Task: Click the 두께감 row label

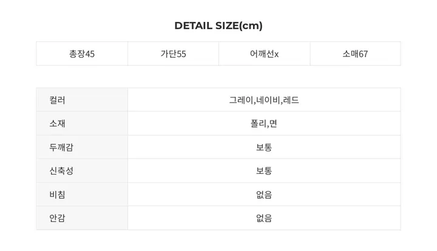Action: click(61, 147)
